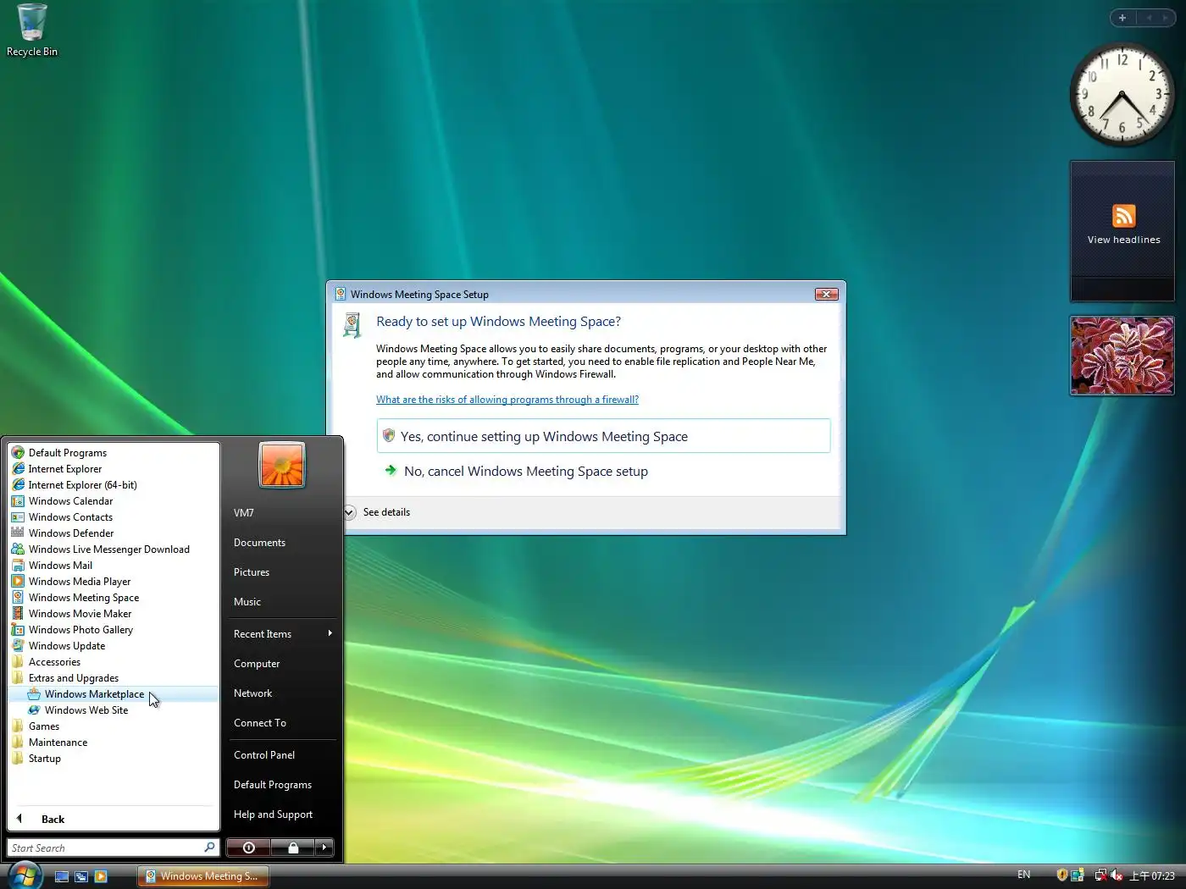Viewport: 1186px width, 889px height.
Task: Open Network from Start menu
Action: pyautogui.click(x=281, y=693)
